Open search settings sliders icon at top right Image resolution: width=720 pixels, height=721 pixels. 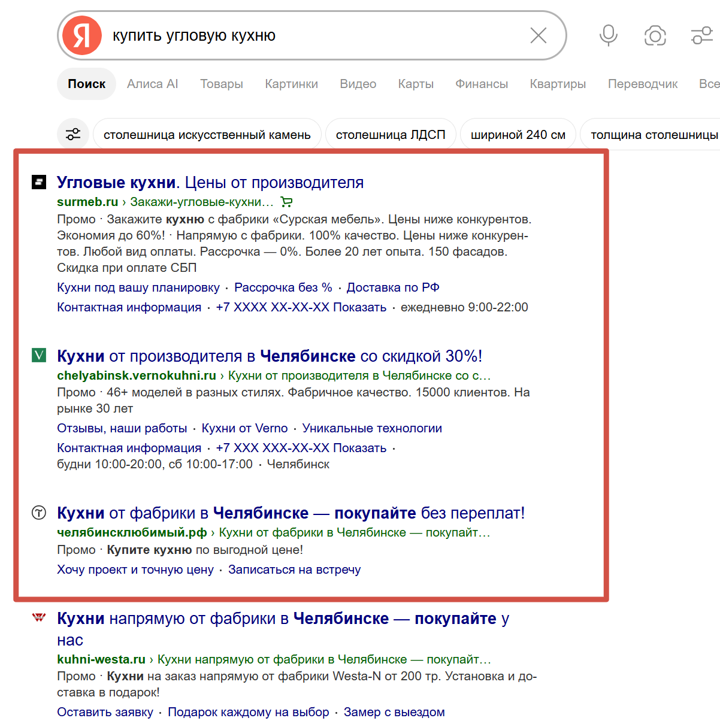[701, 35]
